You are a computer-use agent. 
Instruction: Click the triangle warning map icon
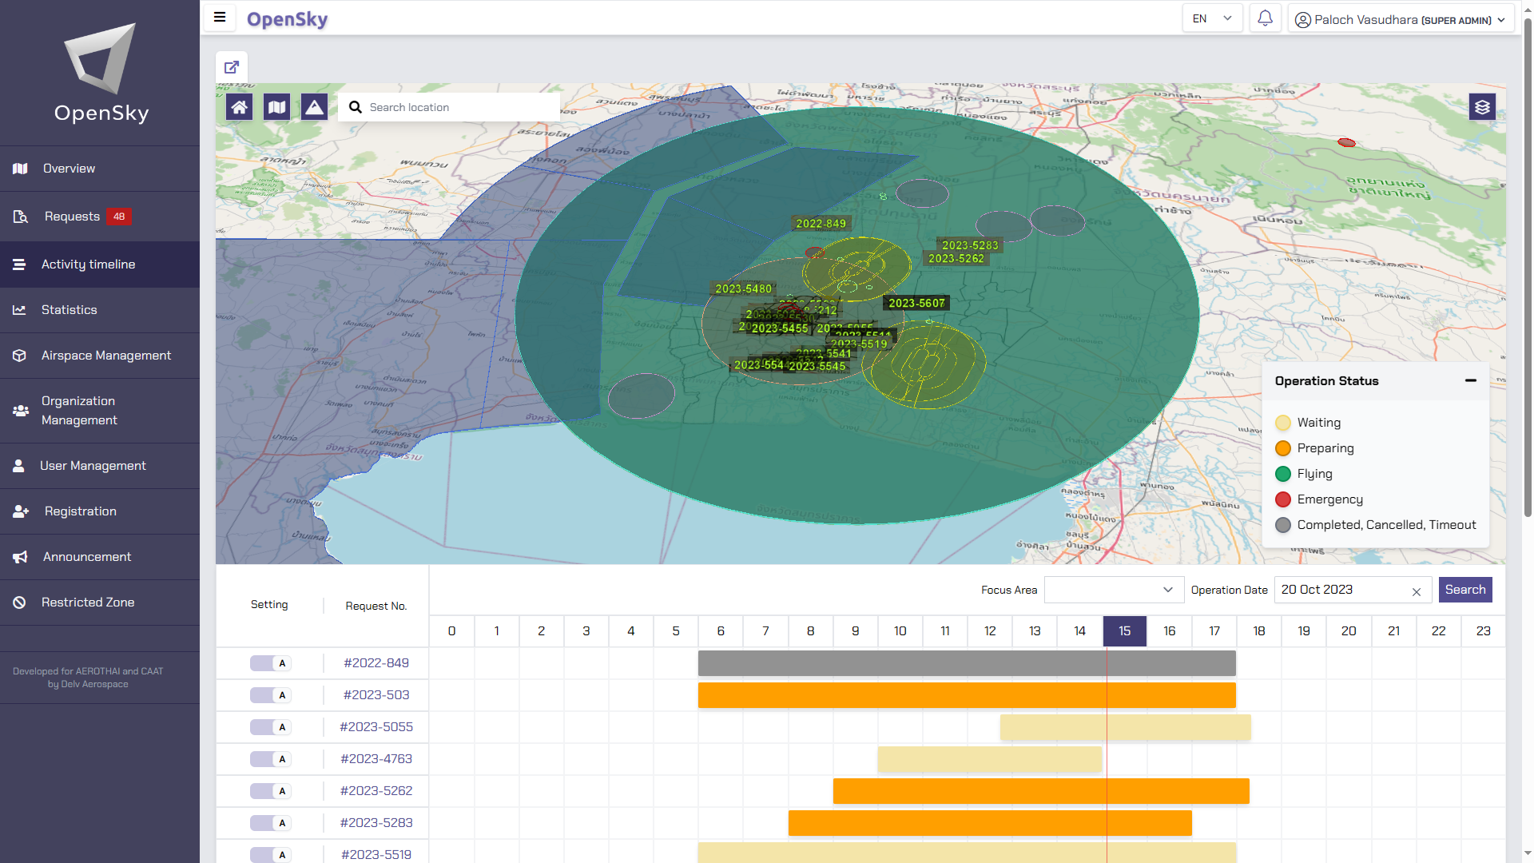tap(314, 107)
